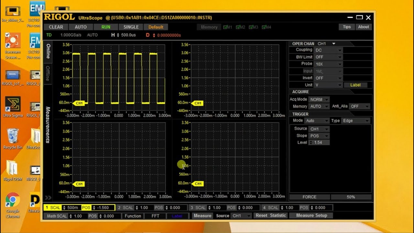Toggle the M2 memory checkbox
Viewport: 414px width, 233px height.
click(238, 27)
